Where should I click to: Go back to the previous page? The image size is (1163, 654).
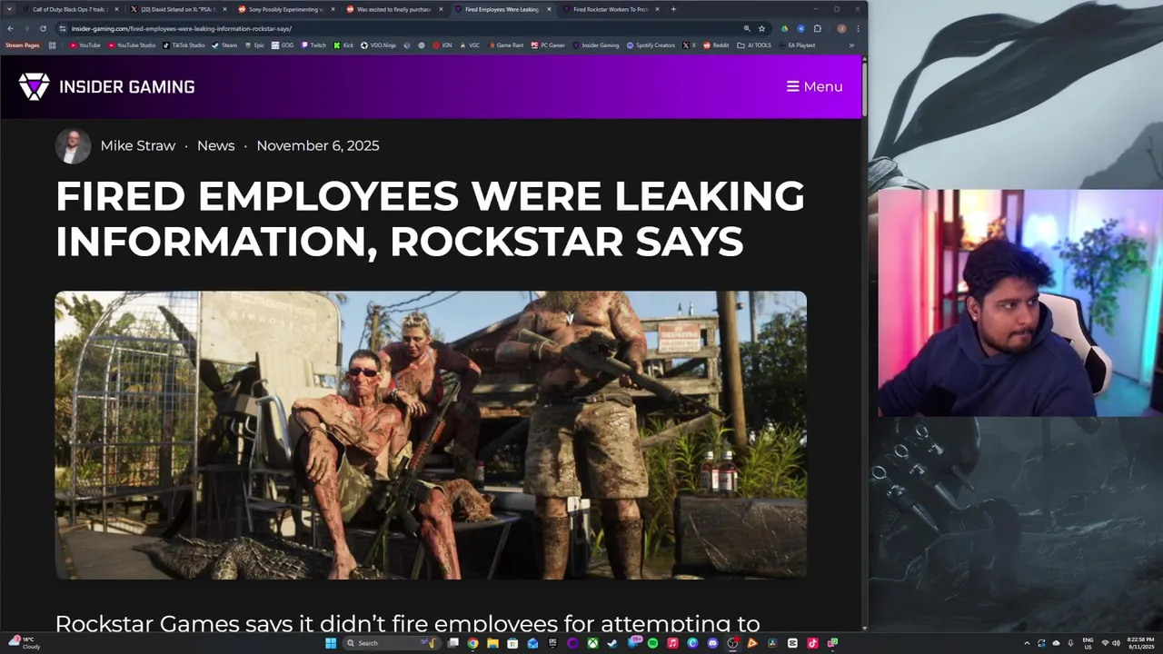10,28
